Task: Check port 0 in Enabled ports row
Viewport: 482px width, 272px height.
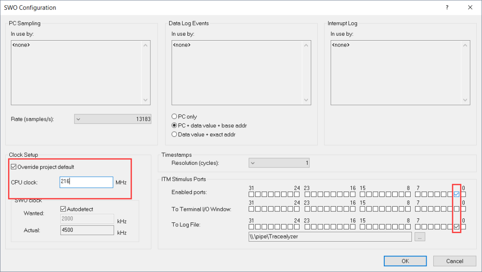Action: [464, 194]
